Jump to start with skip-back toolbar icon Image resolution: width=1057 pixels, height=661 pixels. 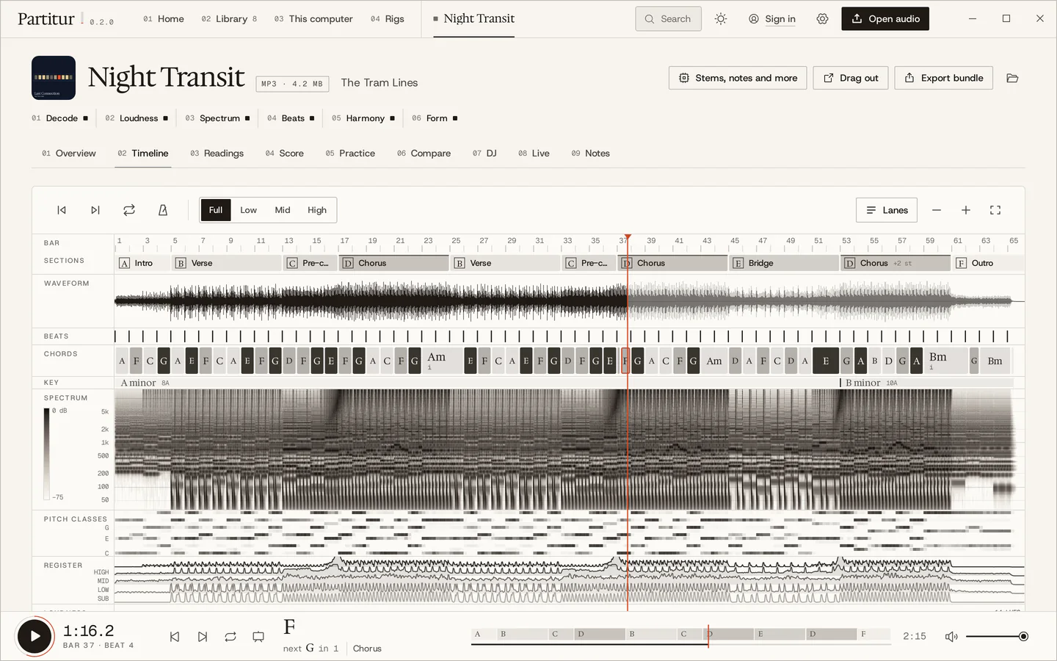(62, 210)
